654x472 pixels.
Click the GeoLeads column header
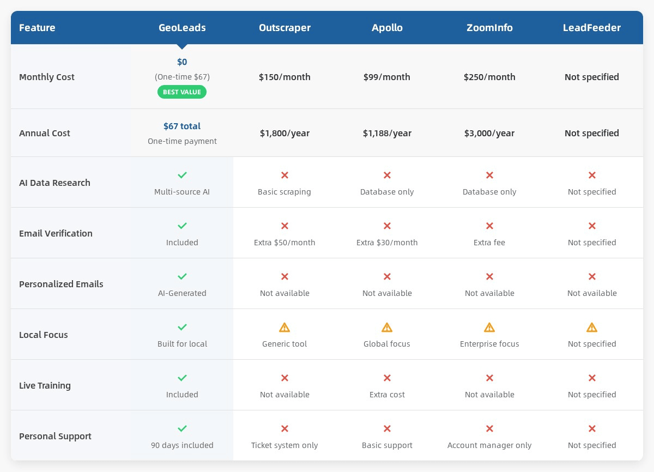182,28
